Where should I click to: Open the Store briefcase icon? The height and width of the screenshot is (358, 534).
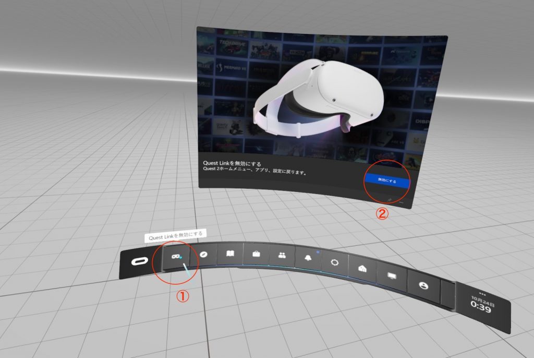[x=256, y=255]
